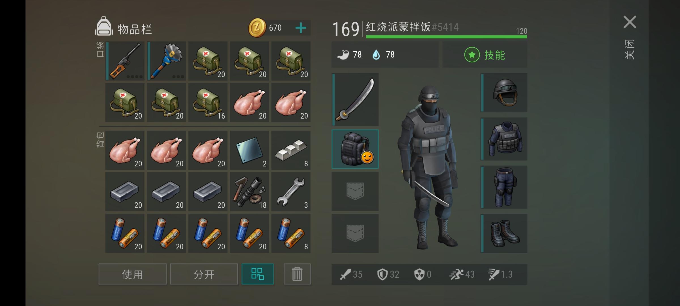This screenshot has height=306, width=680.
Task: Open the 技能 skills menu
Action: 485,55
